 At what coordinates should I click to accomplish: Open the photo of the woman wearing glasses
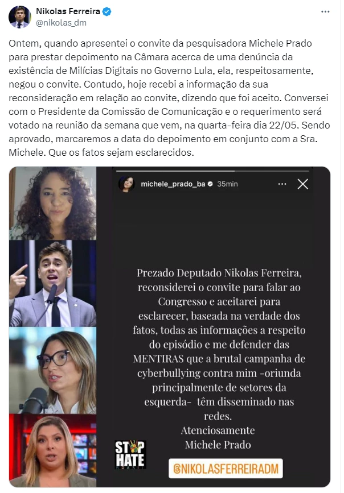[x=52, y=370]
